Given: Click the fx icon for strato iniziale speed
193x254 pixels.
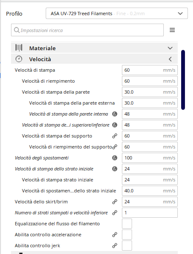Looking at the screenshot, I should (115, 169).
